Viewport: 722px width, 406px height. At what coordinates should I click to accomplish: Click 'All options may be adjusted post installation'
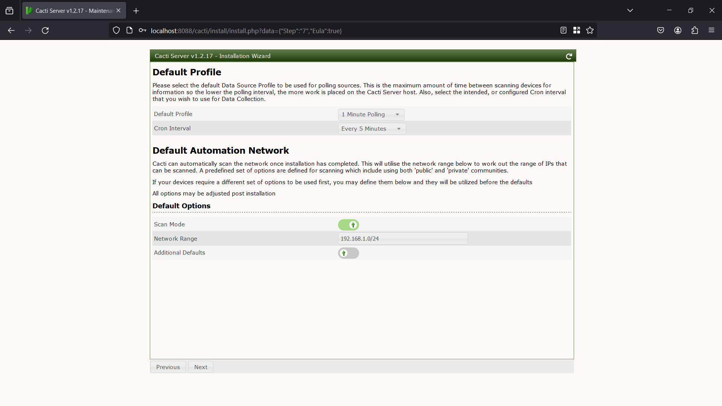coord(214,194)
